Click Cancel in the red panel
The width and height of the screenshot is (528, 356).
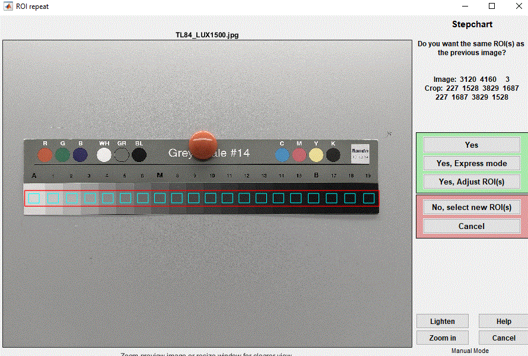[472, 226]
